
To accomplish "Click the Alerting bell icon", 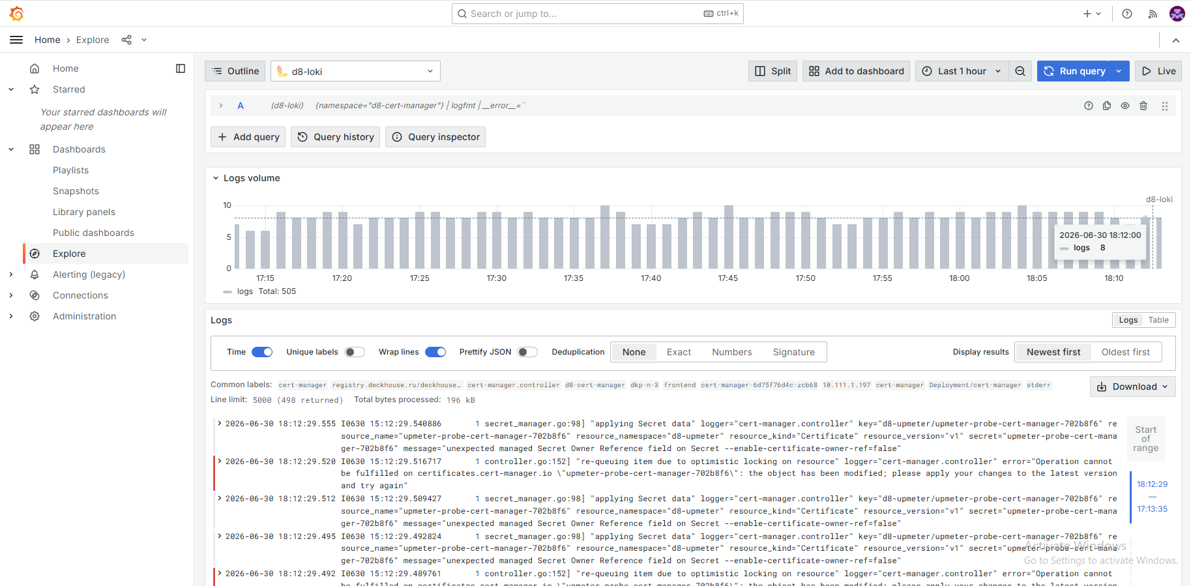I will pyautogui.click(x=35, y=274).
